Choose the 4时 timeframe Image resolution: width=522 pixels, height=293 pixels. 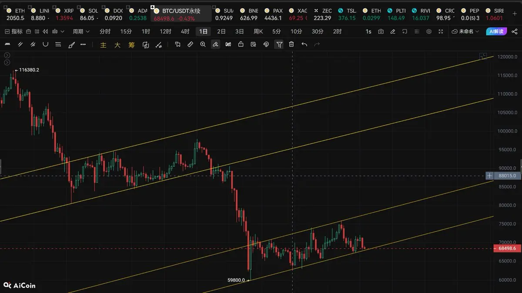[x=185, y=31]
